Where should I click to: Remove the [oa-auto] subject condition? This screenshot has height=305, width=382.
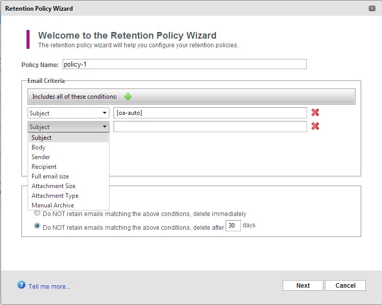[x=315, y=112]
